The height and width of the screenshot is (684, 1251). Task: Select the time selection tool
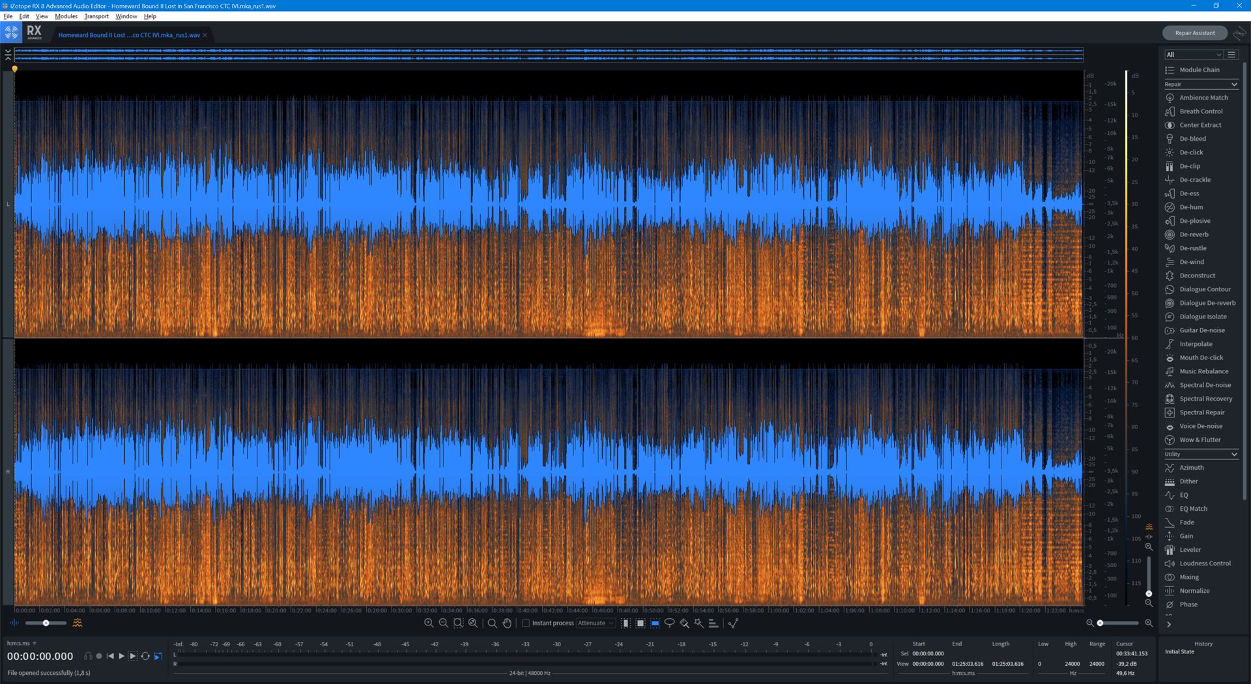pos(625,623)
